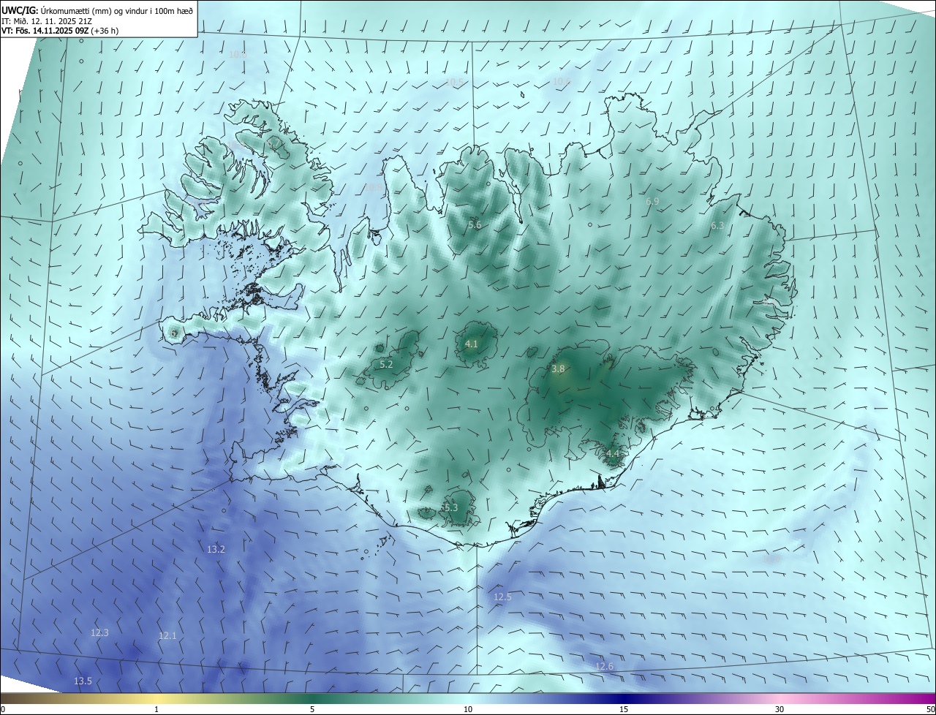Click the 50 tick label on the color scale
Image resolution: width=936 pixels, height=715 pixels.
[930, 709]
